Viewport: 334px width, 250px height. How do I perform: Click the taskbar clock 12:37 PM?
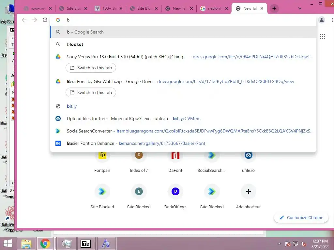(320, 241)
